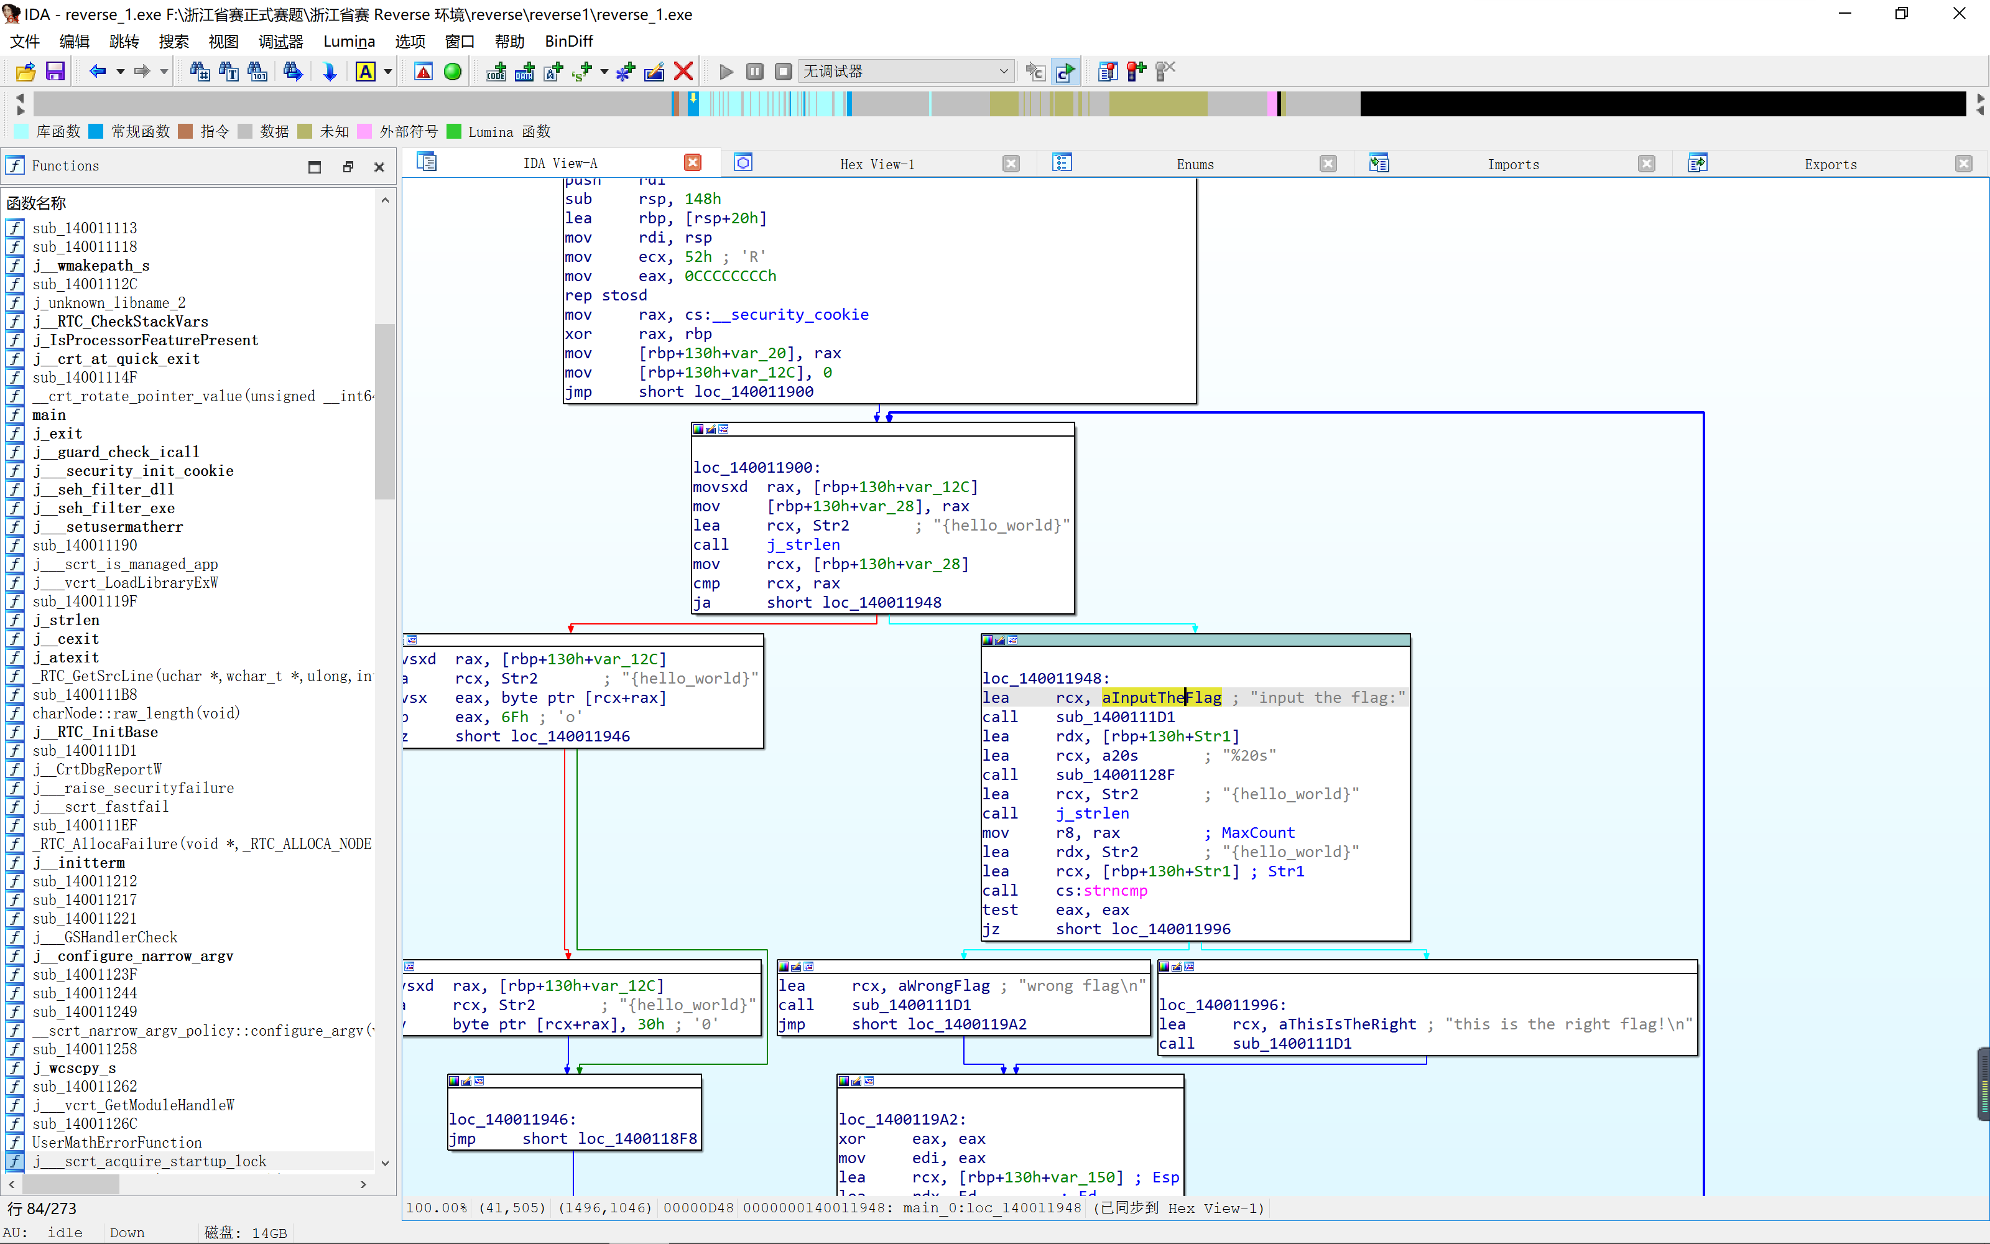Click the add breakpoint traffic light icon
The width and height of the screenshot is (1990, 1244).
[1136, 72]
